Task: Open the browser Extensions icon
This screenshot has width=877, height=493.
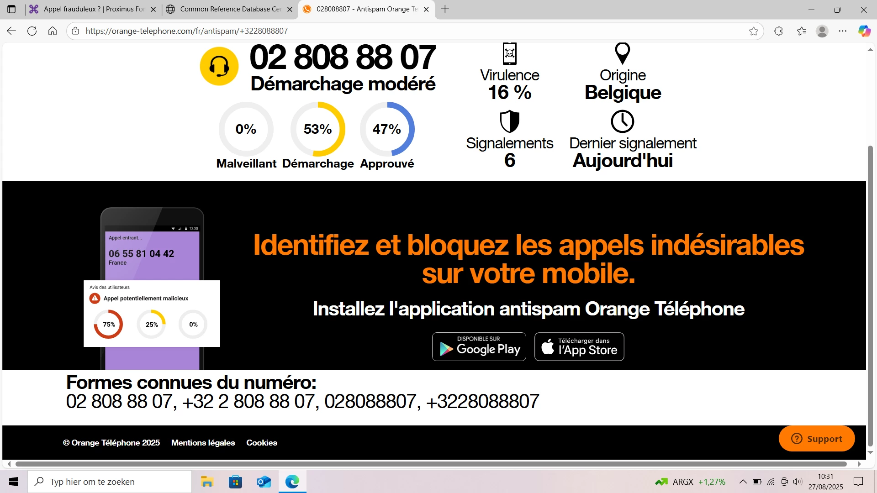Action: pos(779,31)
